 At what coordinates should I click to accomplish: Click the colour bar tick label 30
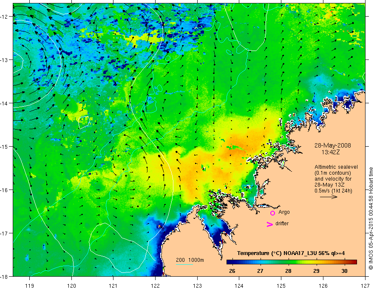point(344,271)
